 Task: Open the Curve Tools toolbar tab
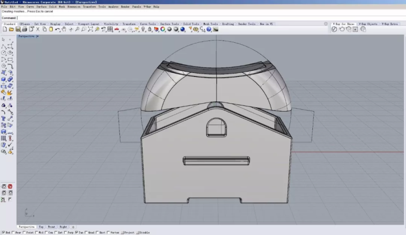pyautogui.click(x=147, y=24)
